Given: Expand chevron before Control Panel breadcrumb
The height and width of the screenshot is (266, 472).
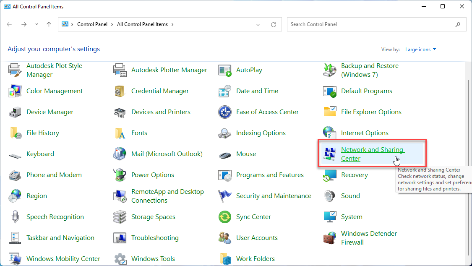Looking at the screenshot, I should [x=72, y=24].
